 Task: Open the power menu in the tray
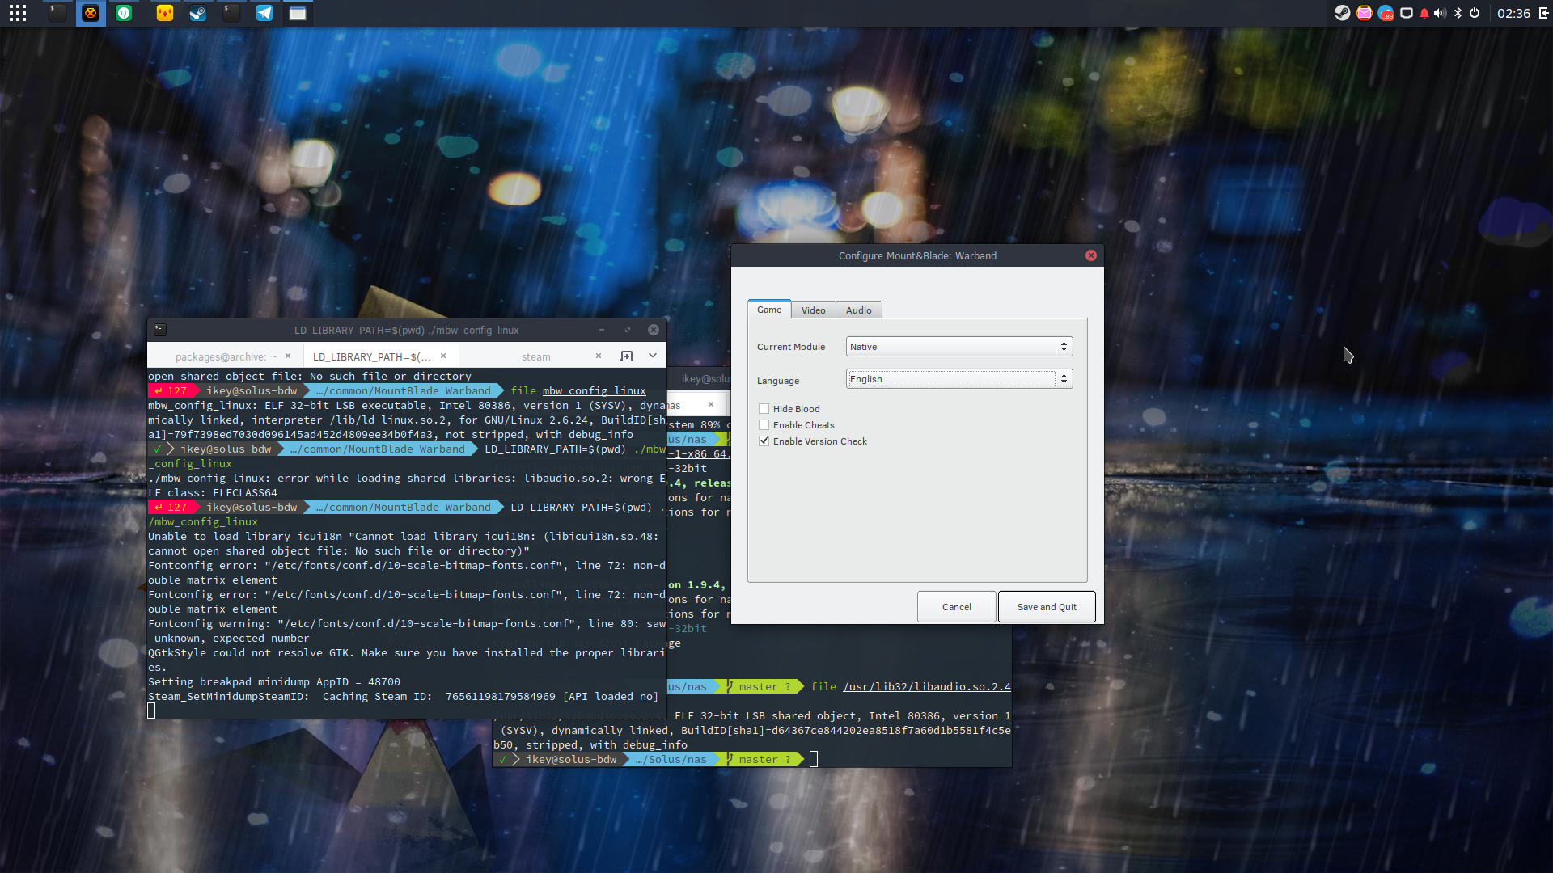(1475, 13)
